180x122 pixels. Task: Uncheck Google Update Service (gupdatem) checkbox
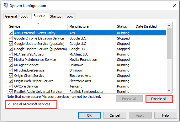click(11, 49)
